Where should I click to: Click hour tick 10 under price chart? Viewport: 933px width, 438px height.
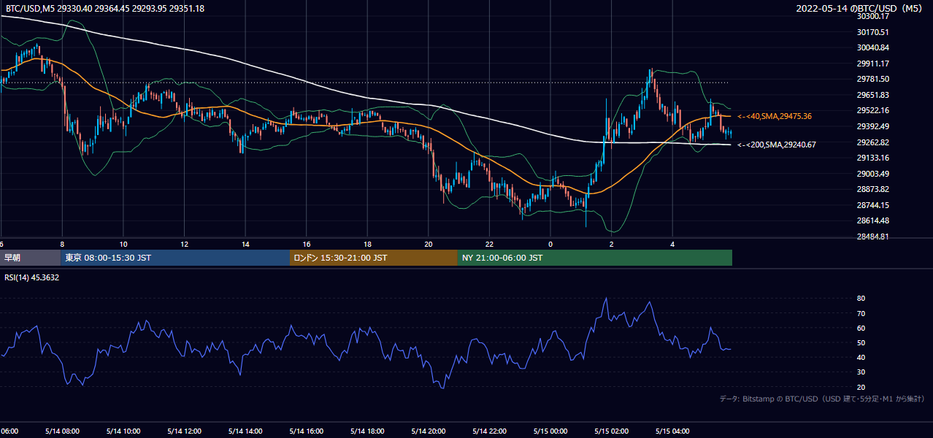pyautogui.click(x=123, y=245)
